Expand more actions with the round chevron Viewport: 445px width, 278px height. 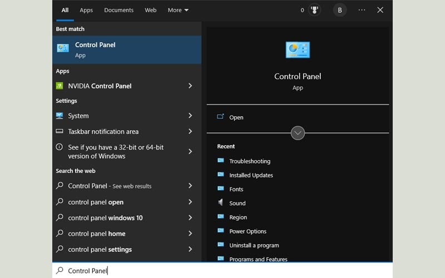[298, 133]
